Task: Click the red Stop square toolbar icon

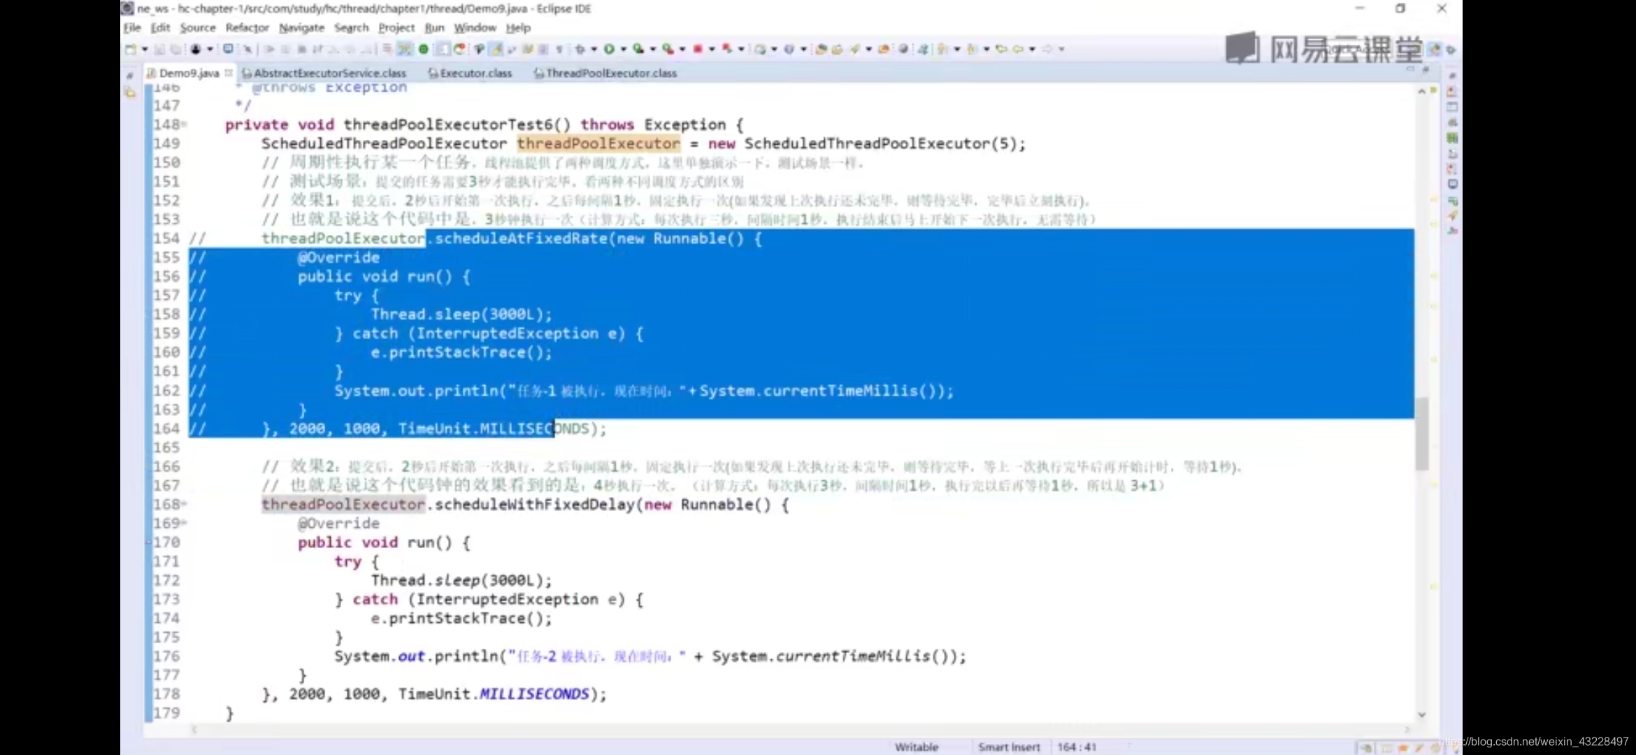Action: [x=698, y=49]
